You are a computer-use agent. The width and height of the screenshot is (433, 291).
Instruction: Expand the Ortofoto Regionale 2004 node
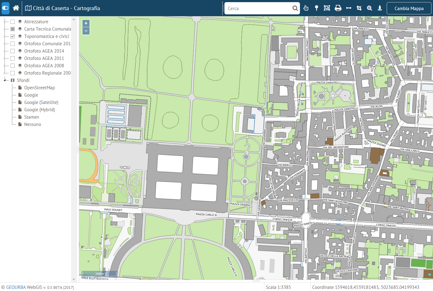[x=5, y=73]
